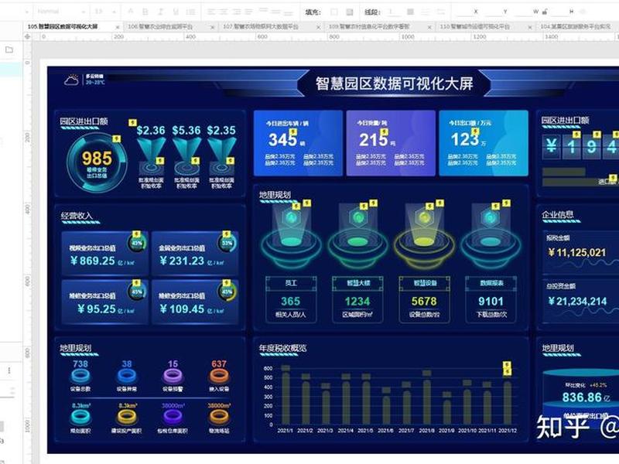
Task: Open the fill color swatch
Action: click(x=334, y=12)
